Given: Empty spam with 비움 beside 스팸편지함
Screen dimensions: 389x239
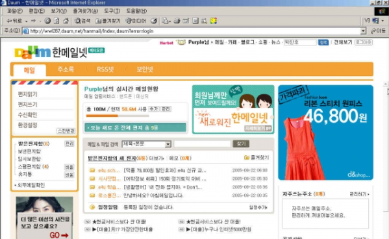Looking at the screenshot, I should point(69,167).
